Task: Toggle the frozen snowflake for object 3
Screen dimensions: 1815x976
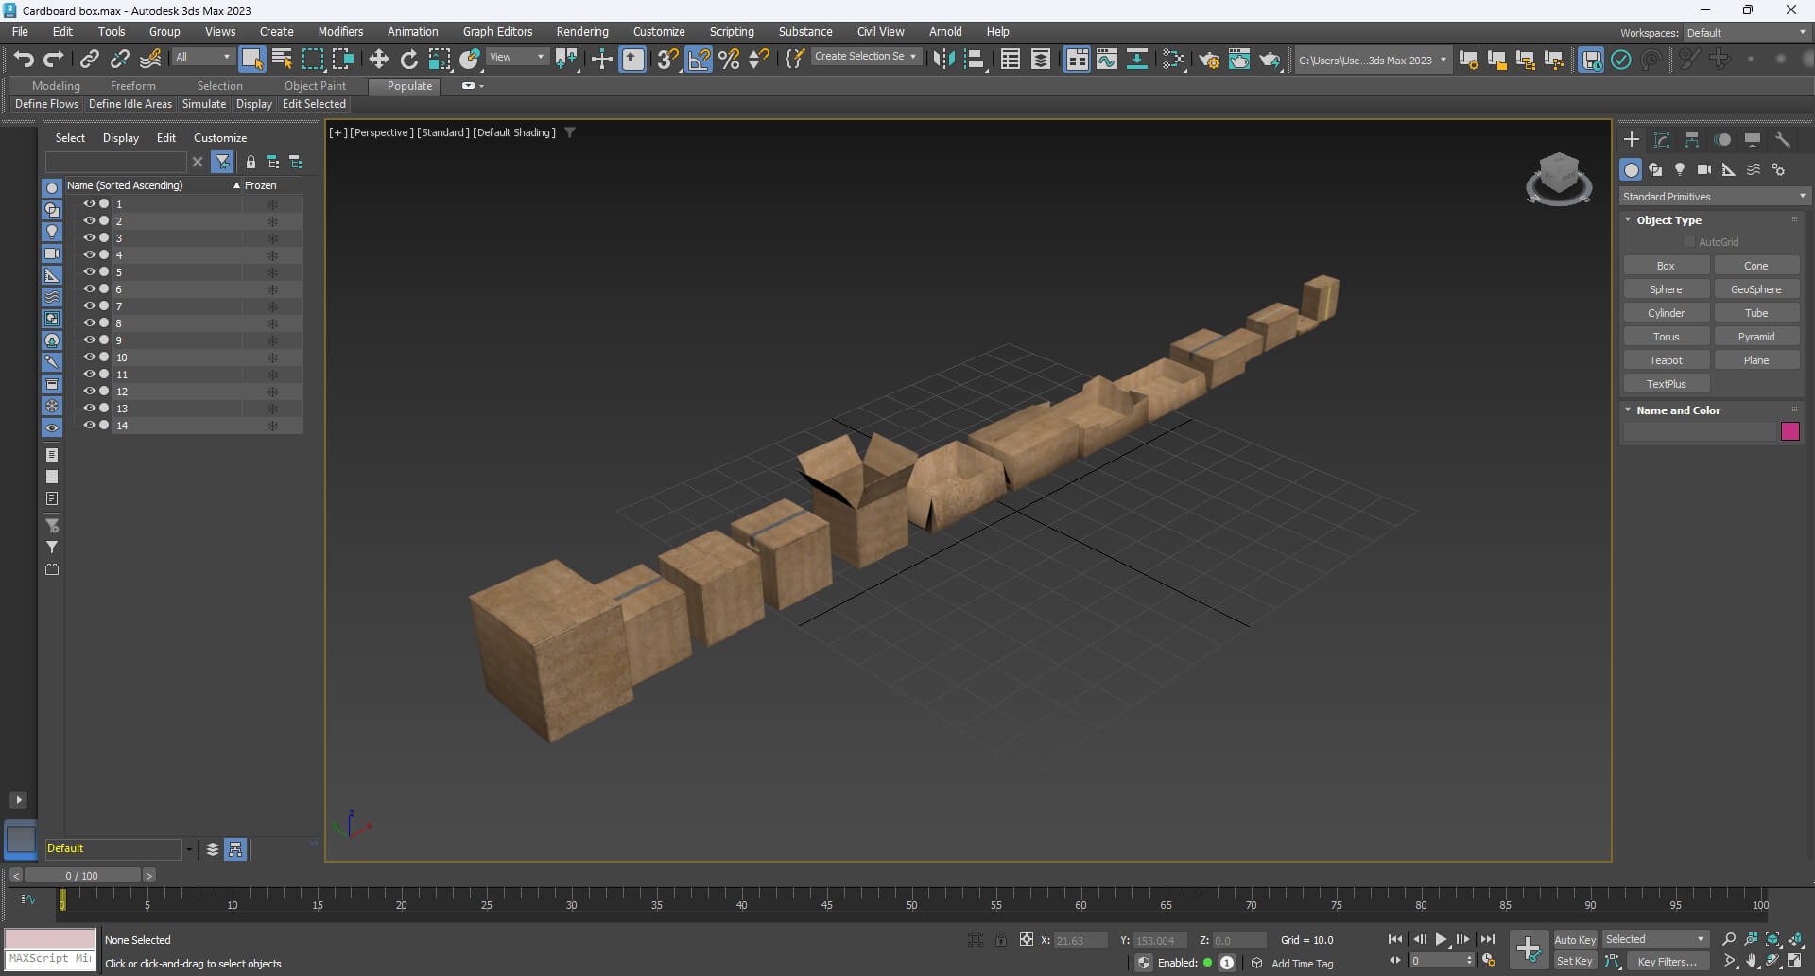Action: 272,238
